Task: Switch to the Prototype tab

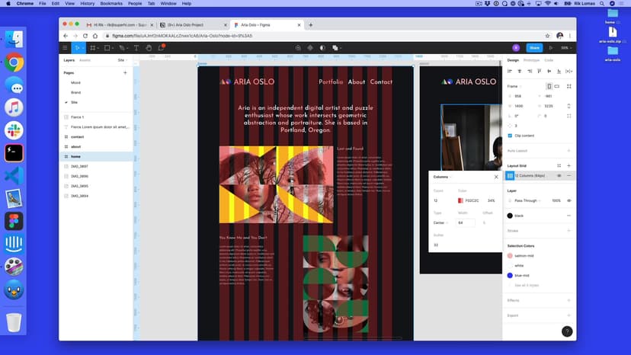Action: pyautogui.click(x=531, y=59)
